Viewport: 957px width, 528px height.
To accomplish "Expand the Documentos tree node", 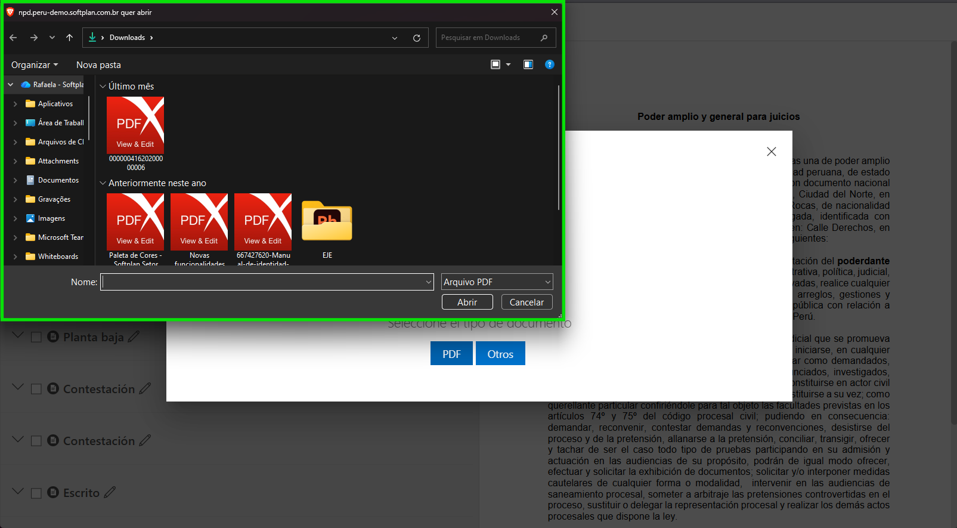I will click(x=15, y=180).
